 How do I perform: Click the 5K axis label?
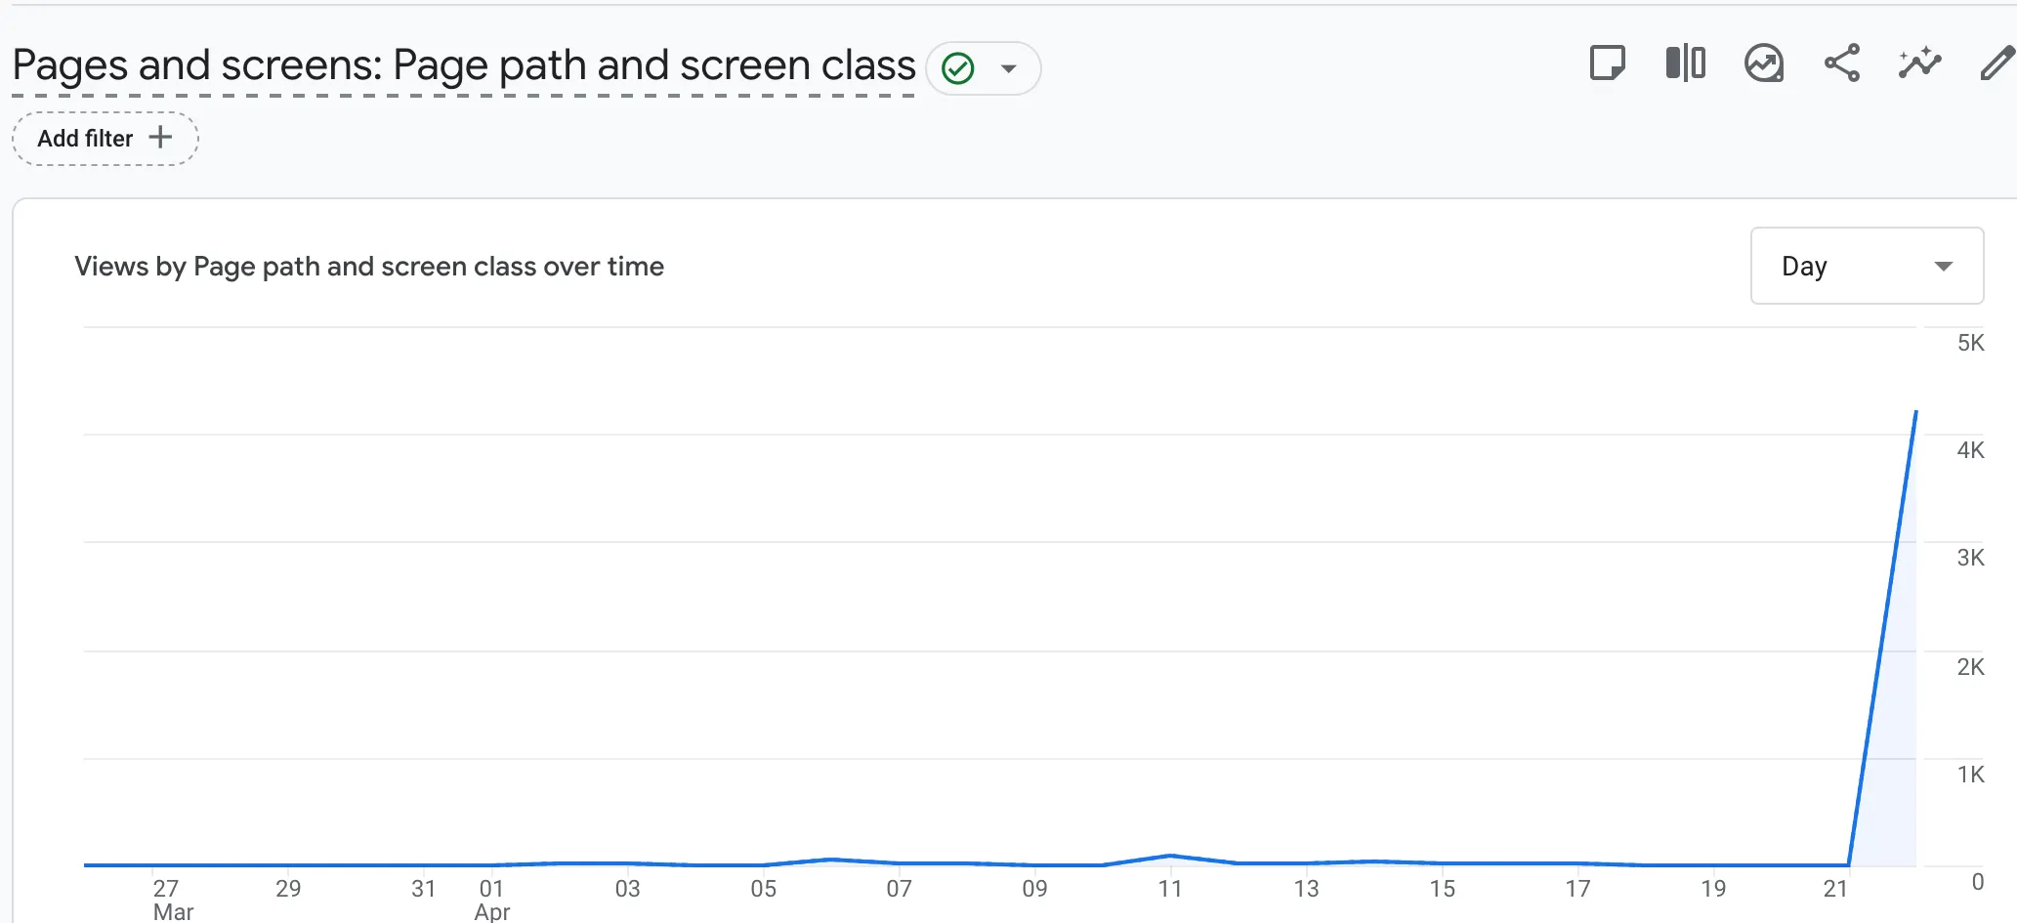click(1972, 342)
